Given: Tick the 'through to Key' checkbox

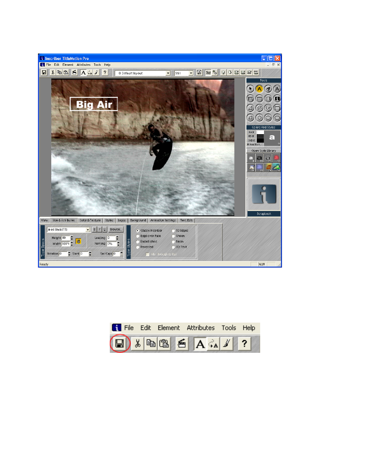Looking at the screenshot, I should pyautogui.click(x=147, y=254).
